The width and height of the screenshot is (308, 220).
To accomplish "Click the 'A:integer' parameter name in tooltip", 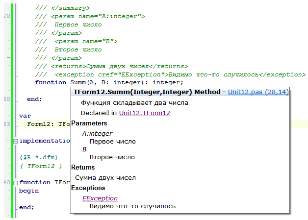I will click(x=97, y=134).
